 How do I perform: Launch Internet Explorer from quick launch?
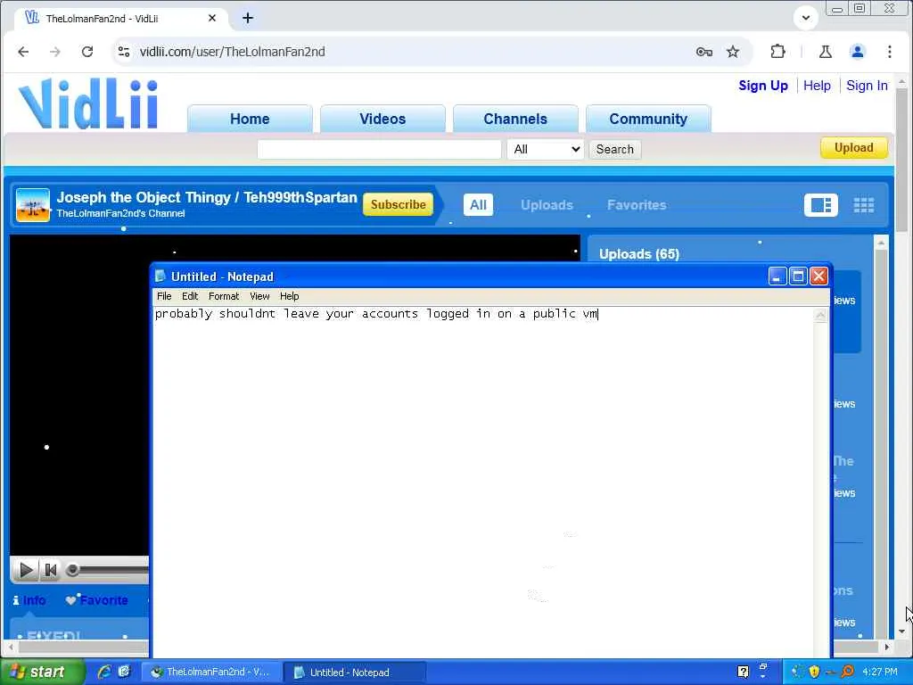coord(104,672)
